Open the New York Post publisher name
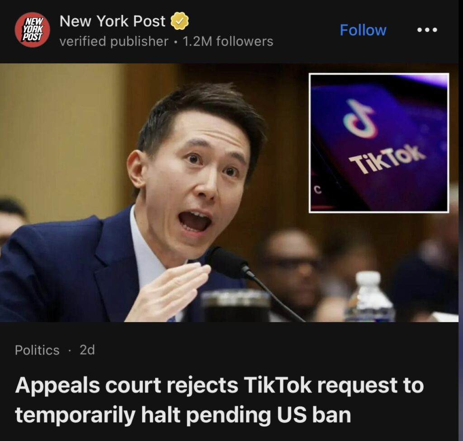463x441 pixels. 113,21
